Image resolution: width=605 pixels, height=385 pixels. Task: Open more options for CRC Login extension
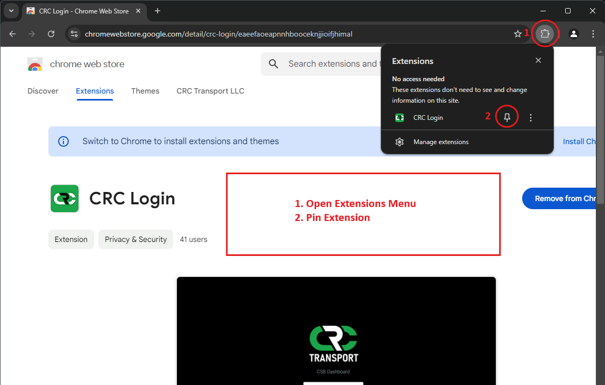[x=531, y=118]
